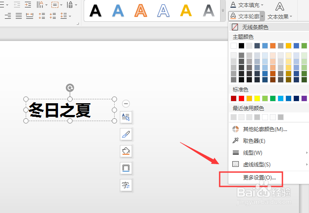The width and height of the screenshot is (309, 213).
Task: Choose the bright red standard color
Action: tap(241, 98)
